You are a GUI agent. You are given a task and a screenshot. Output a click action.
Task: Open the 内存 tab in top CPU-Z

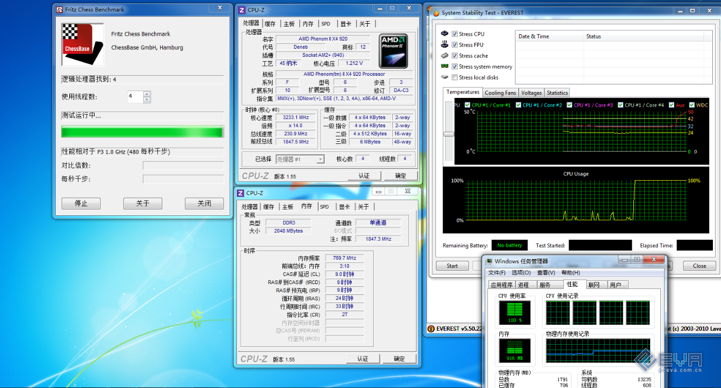tap(308, 24)
